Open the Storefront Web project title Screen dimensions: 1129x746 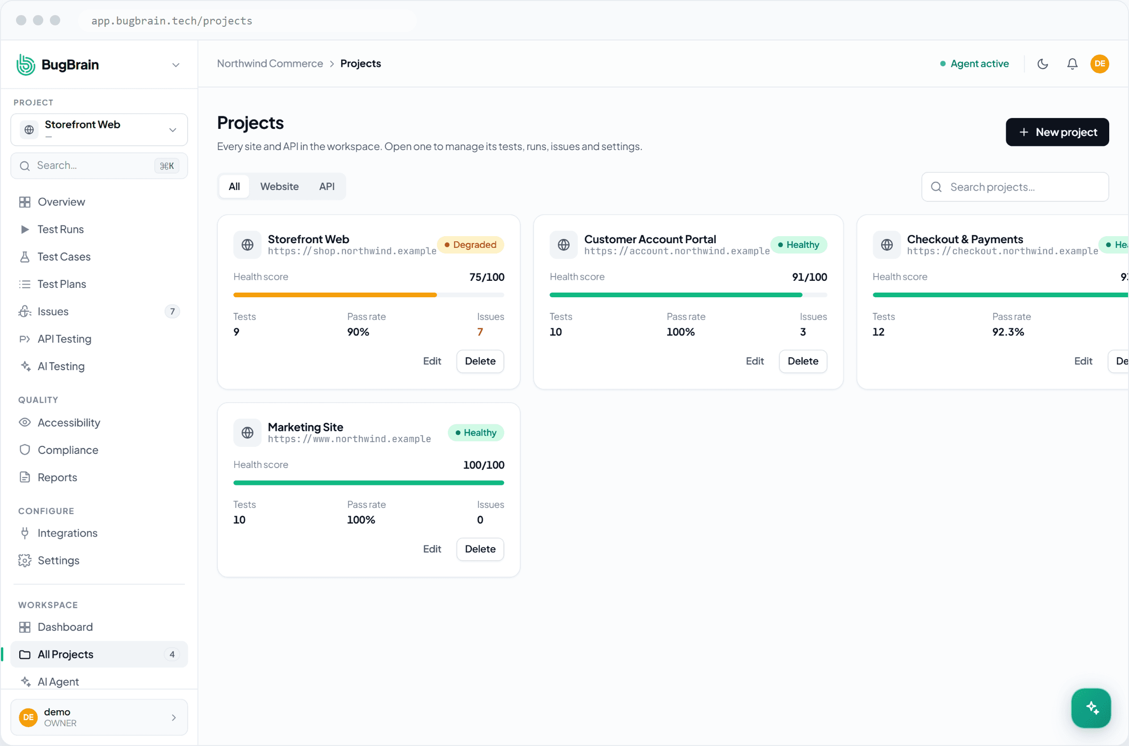(308, 239)
